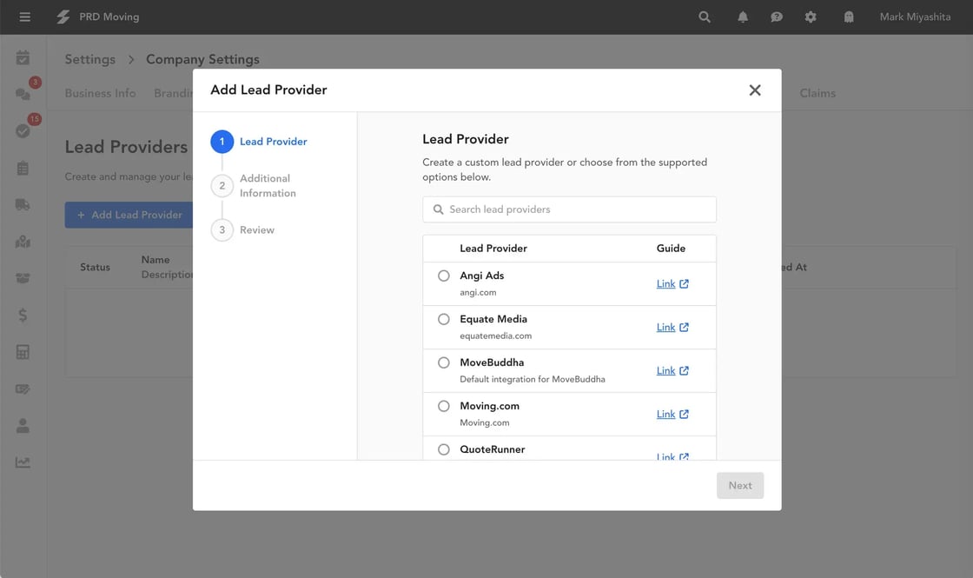The image size is (973, 578).
Task: Open the dollar sign icon in sidebar
Action: [23, 315]
